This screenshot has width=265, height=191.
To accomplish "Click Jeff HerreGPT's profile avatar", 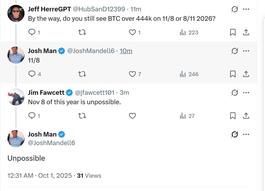I will pos(16,13).
